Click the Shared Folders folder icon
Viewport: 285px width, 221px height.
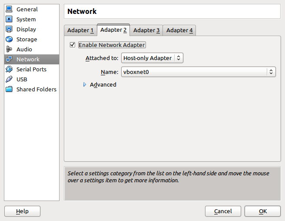coord(9,89)
